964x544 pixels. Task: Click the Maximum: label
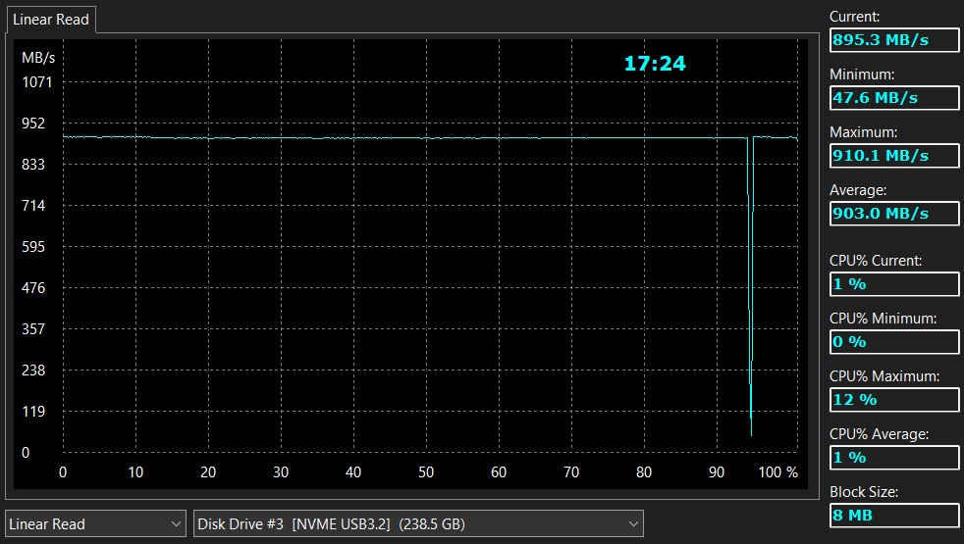[x=863, y=132]
